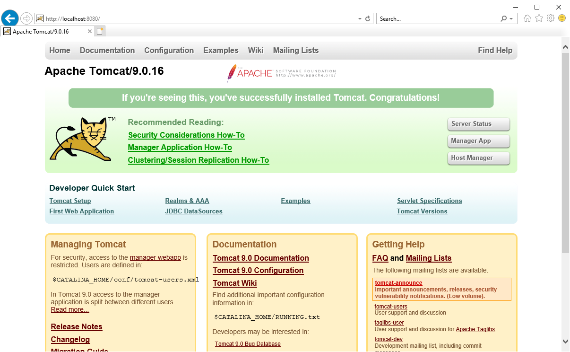This screenshot has width=570, height=352.
Task: Open the Wiki nav item
Action: [x=256, y=51]
